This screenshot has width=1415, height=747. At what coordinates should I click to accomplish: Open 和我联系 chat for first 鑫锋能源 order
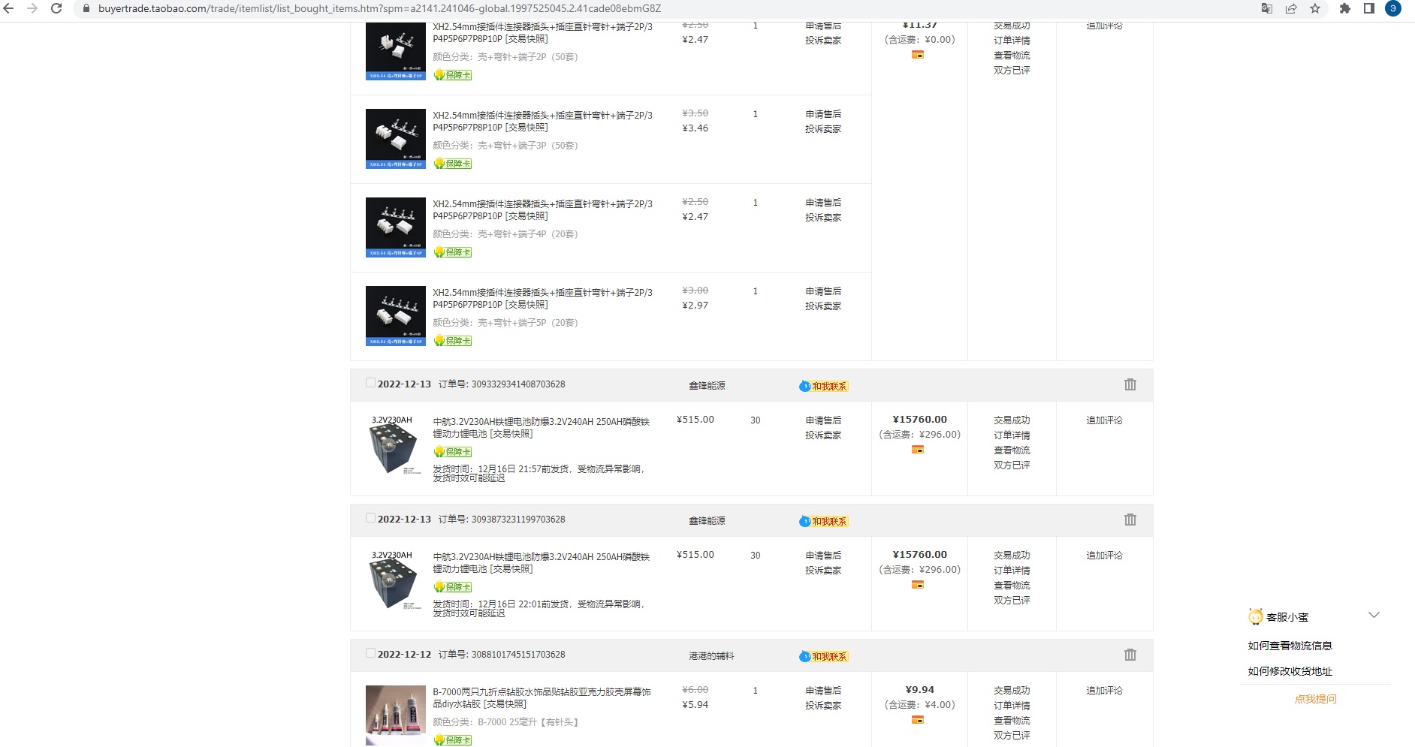(824, 386)
